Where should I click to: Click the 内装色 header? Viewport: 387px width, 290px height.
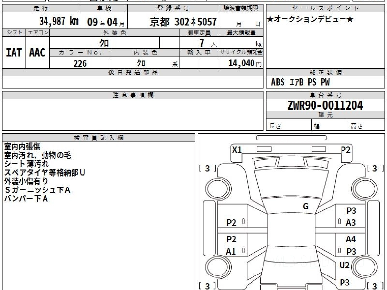145,53
